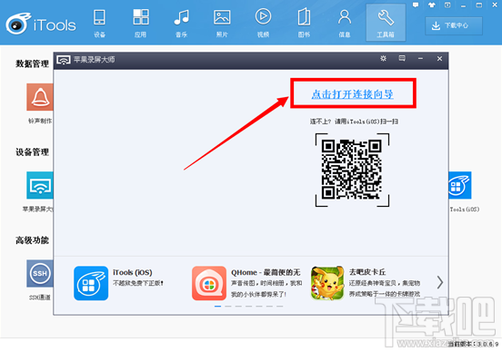The height and width of the screenshot is (352, 502).
Task: Select the 工具箱 (Toolbox) tab
Action: point(386,23)
